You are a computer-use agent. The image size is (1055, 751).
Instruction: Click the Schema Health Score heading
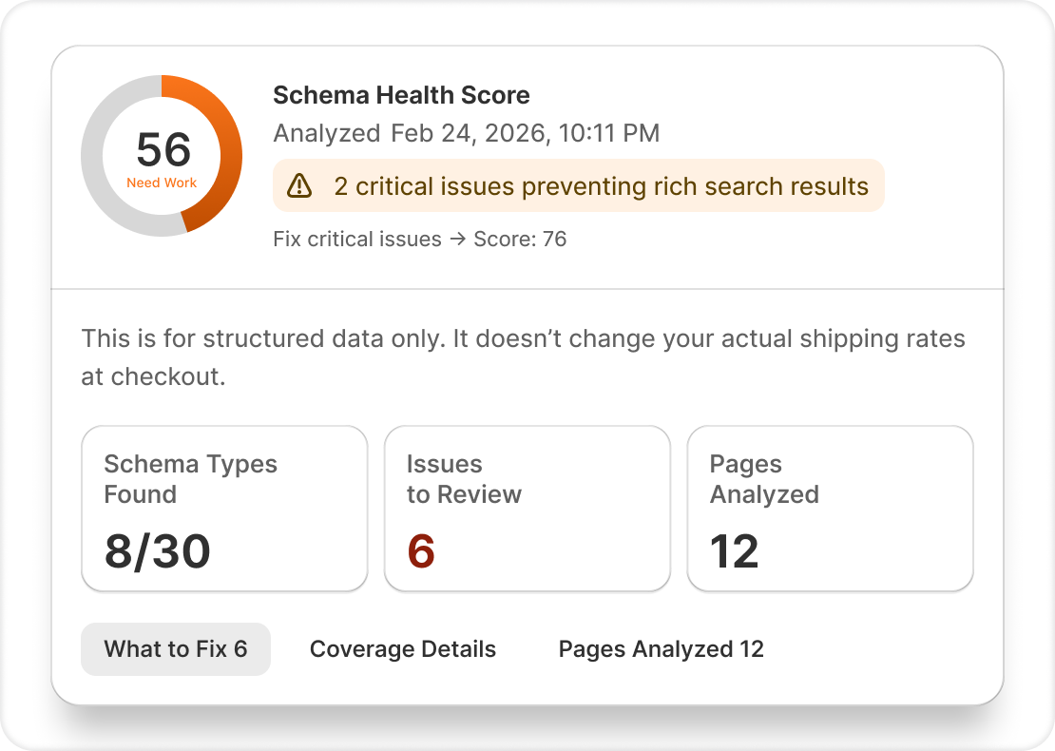click(x=401, y=95)
